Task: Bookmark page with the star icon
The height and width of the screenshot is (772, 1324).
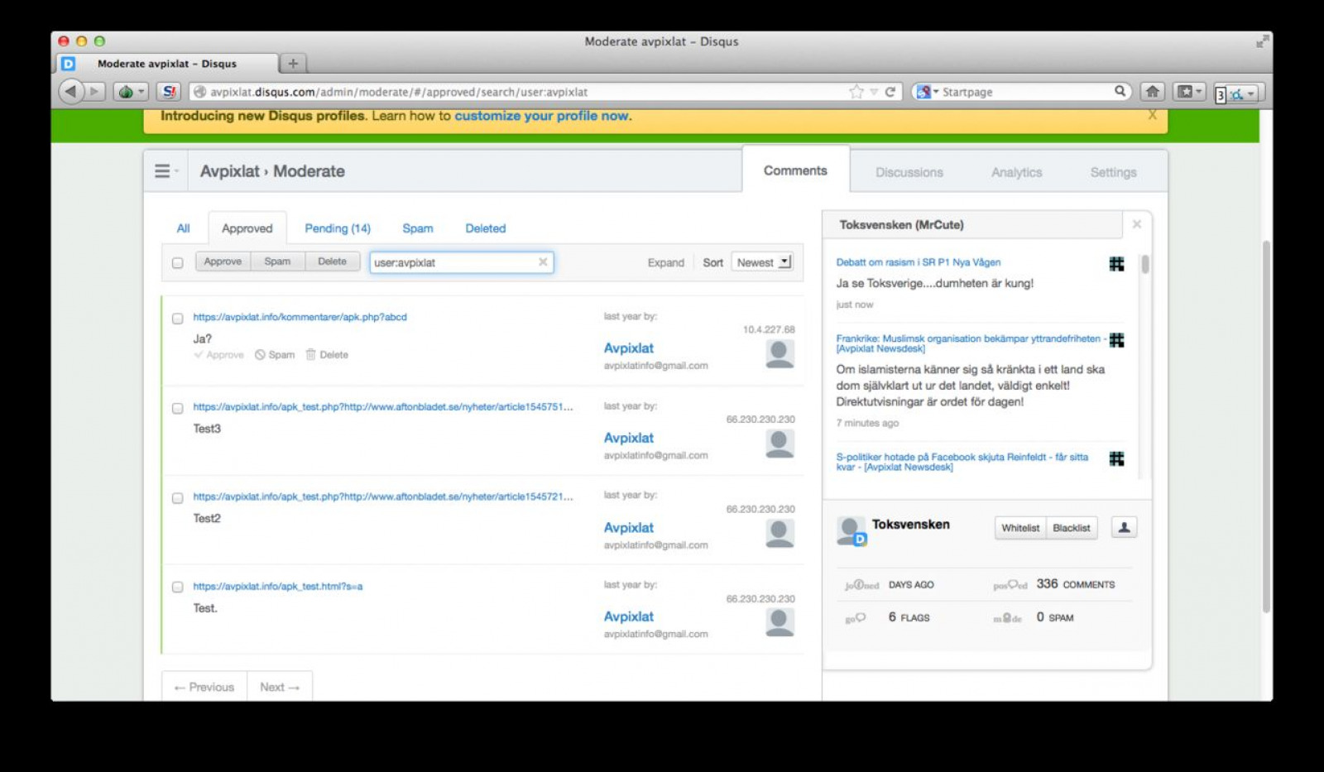Action: [x=856, y=92]
